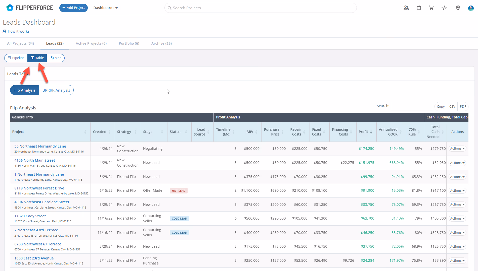Sort table by Project column arrows
This screenshot has height=271, width=478.
tap(85, 132)
